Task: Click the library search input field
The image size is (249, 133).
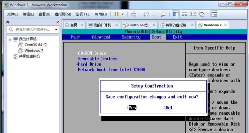Action: [x=33, y=30]
